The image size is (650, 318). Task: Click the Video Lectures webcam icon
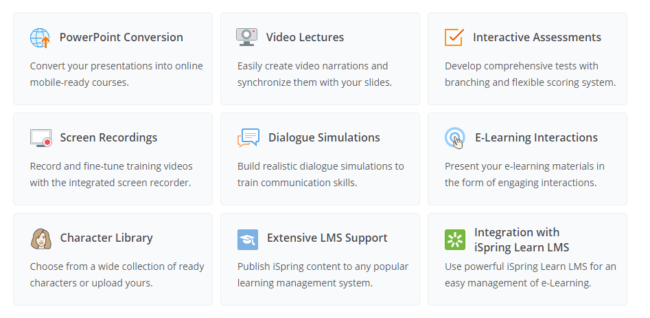pos(246,37)
